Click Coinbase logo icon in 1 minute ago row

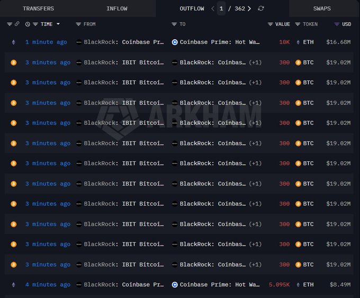(x=175, y=42)
